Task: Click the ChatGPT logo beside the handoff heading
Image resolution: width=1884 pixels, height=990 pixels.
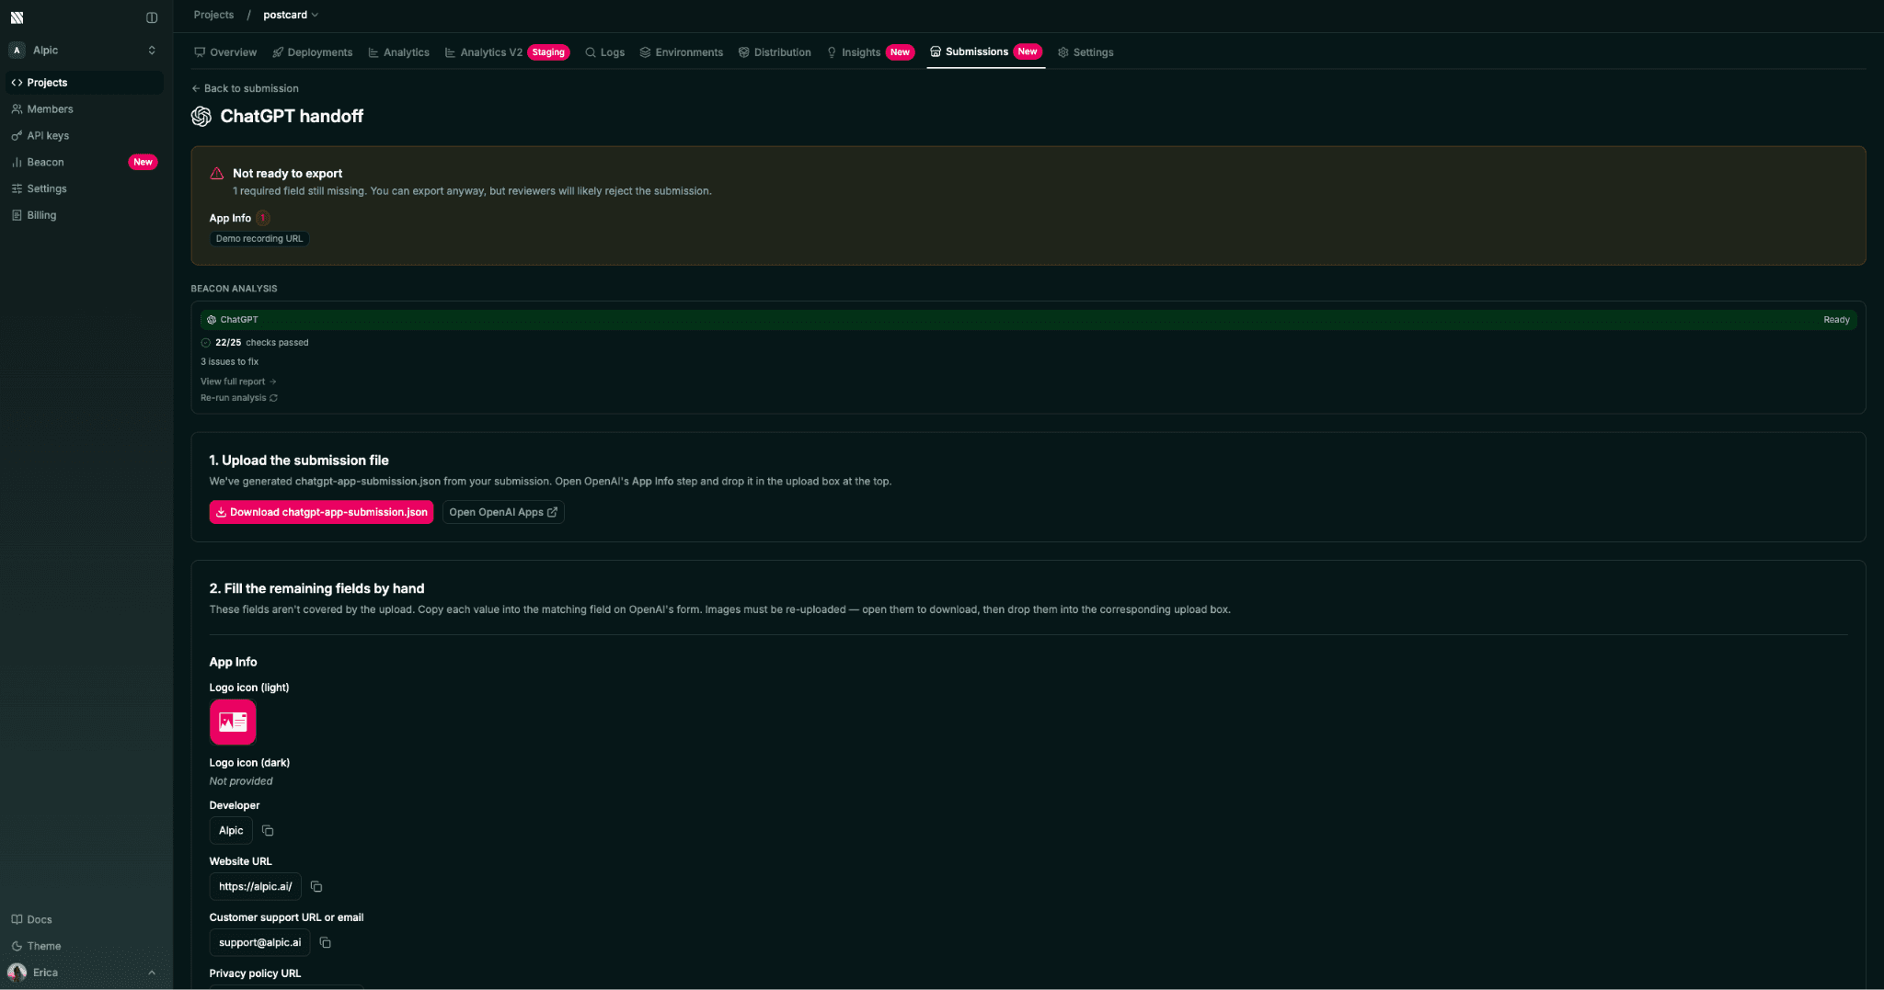Action: point(201,117)
